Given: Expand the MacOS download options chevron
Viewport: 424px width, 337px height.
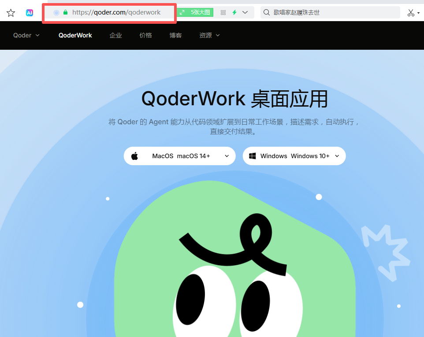Looking at the screenshot, I should point(227,156).
